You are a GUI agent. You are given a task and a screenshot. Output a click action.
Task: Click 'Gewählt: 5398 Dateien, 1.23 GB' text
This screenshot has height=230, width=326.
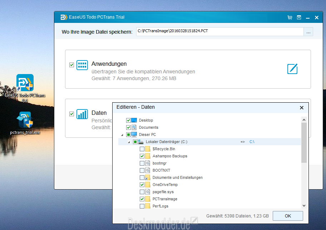click(237, 216)
